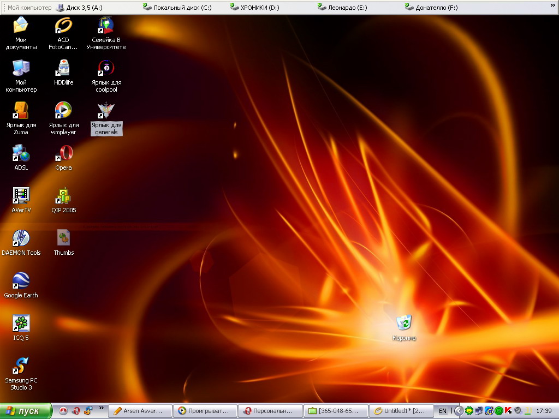Open the volume speaker tray icon
Screen dimensions: 559x419
pyautogui.click(x=518, y=411)
